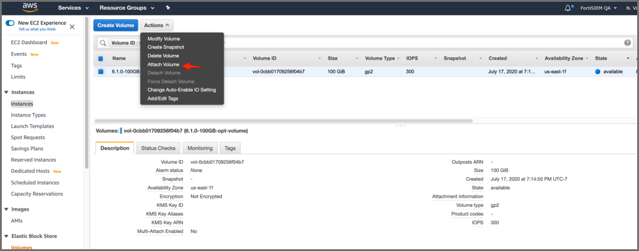639x251 pixels.
Task: Open the Snapshot column filter arrow
Action: [480, 59]
